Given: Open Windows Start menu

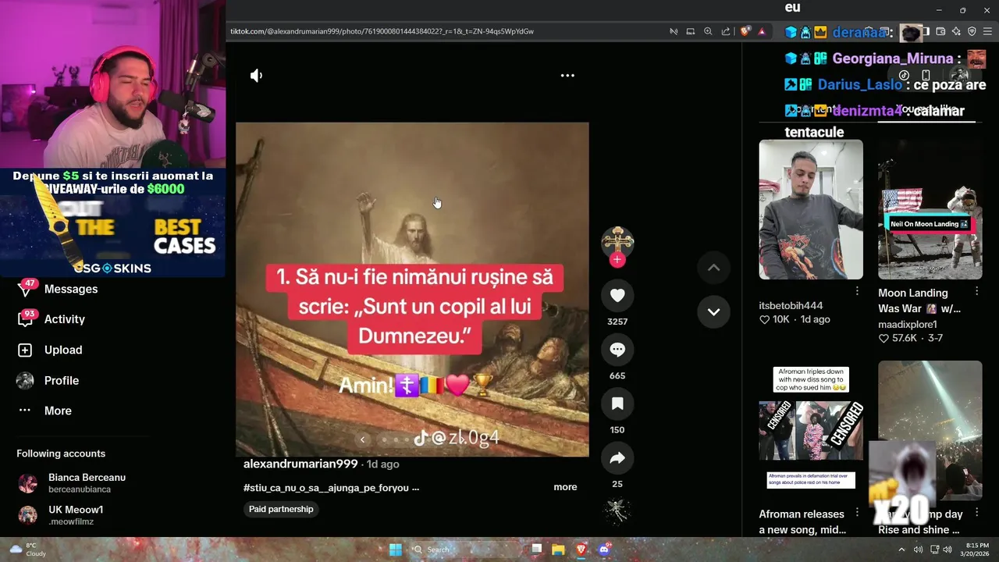Looking at the screenshot, I should tap(396, 550).
